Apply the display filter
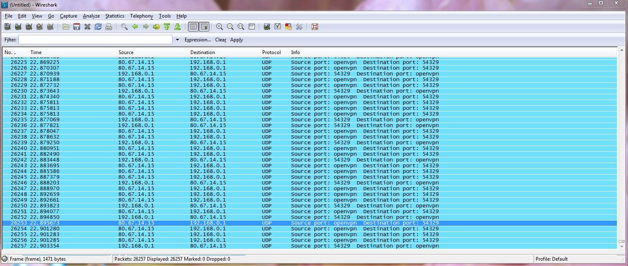Viewport: 628px width, 266px height. [x=236, y=40]
